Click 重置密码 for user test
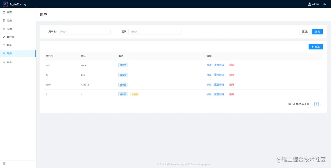The image size is (331, 168). click(219, 65)
